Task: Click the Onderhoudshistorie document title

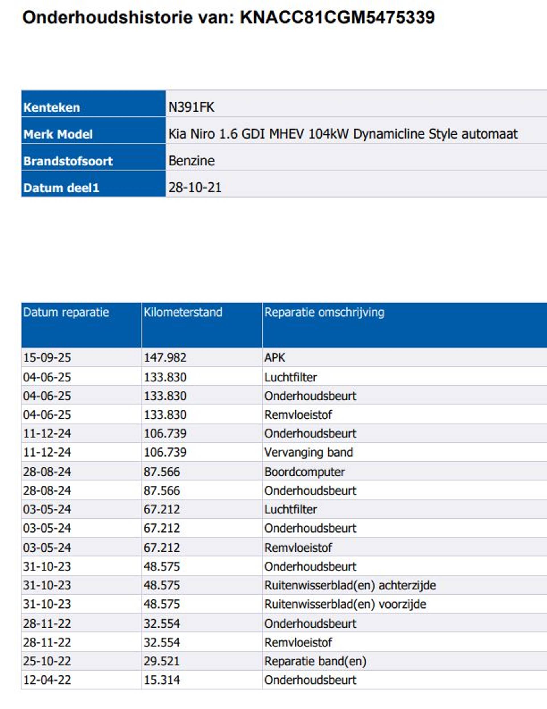Action: (228, 18)
